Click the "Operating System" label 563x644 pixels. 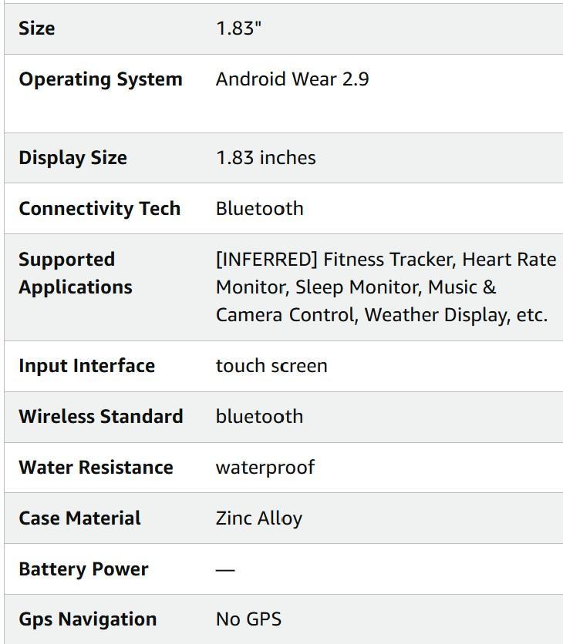point(100,79)
